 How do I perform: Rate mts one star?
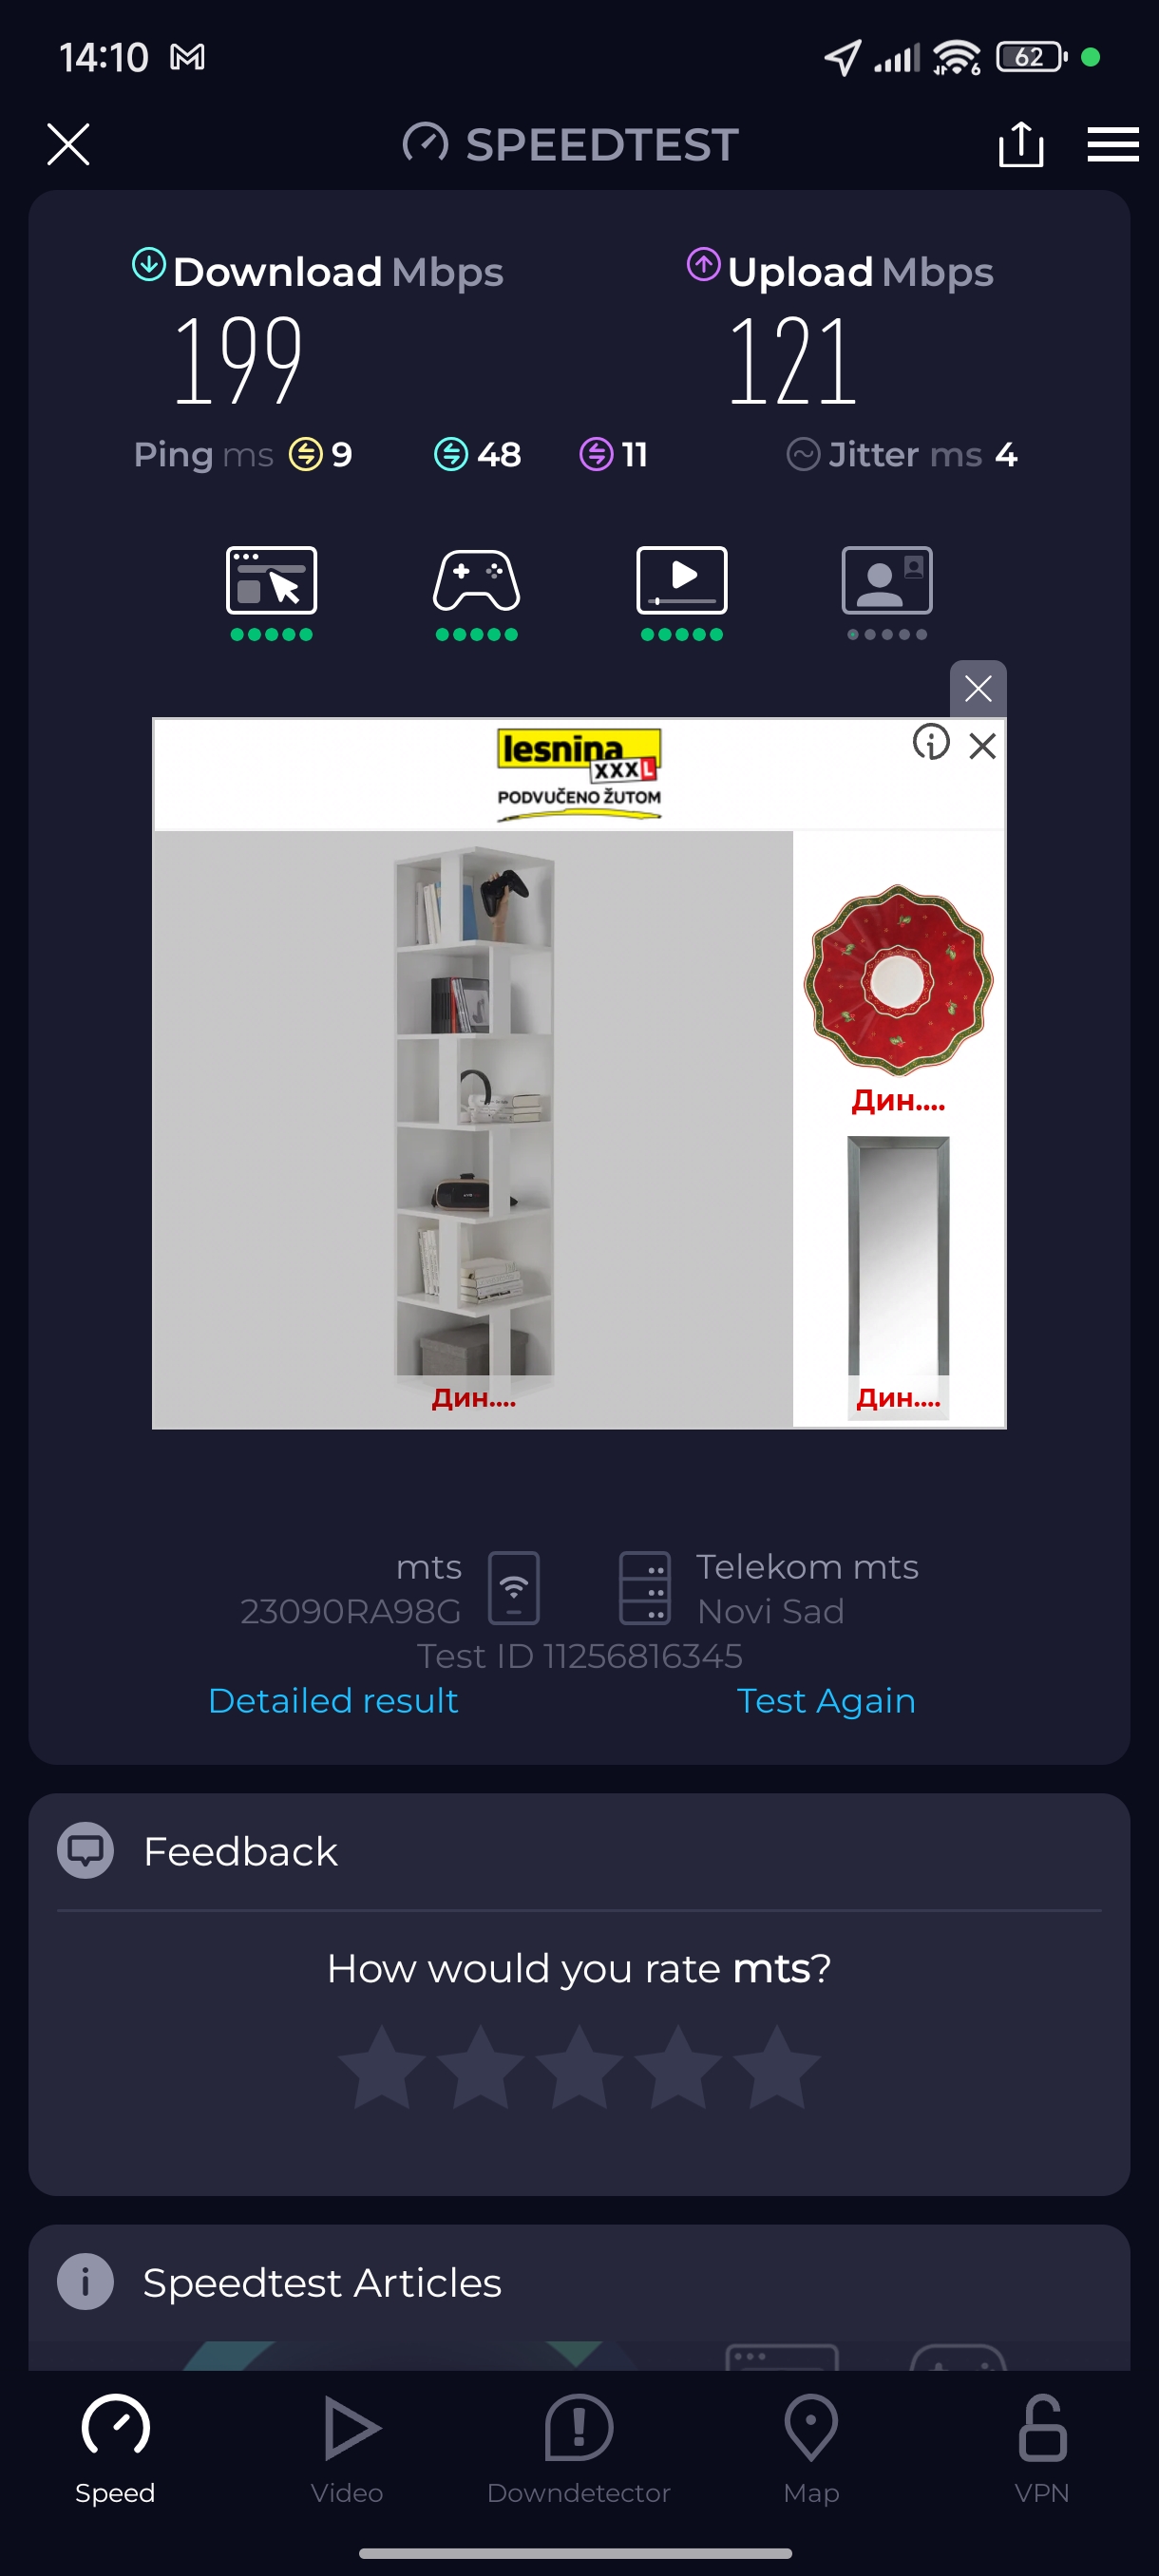point(382,2066)
